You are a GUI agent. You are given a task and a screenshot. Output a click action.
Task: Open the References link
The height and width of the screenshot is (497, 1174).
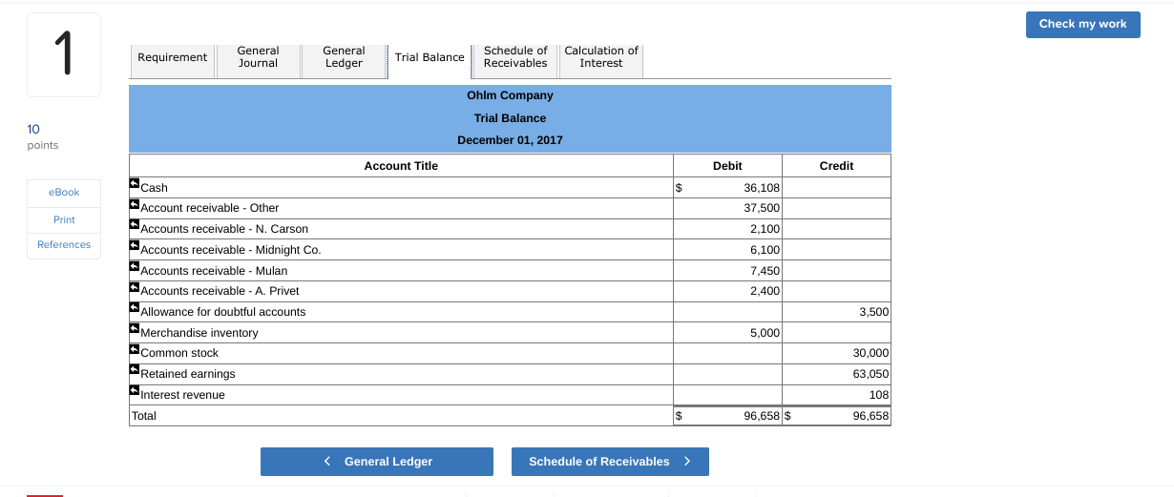(x=64, y=245)
